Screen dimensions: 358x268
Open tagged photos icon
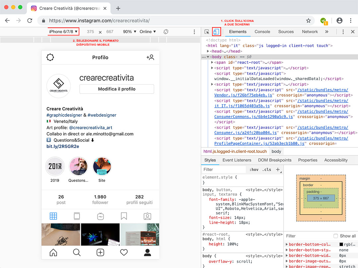click(148, 216)
